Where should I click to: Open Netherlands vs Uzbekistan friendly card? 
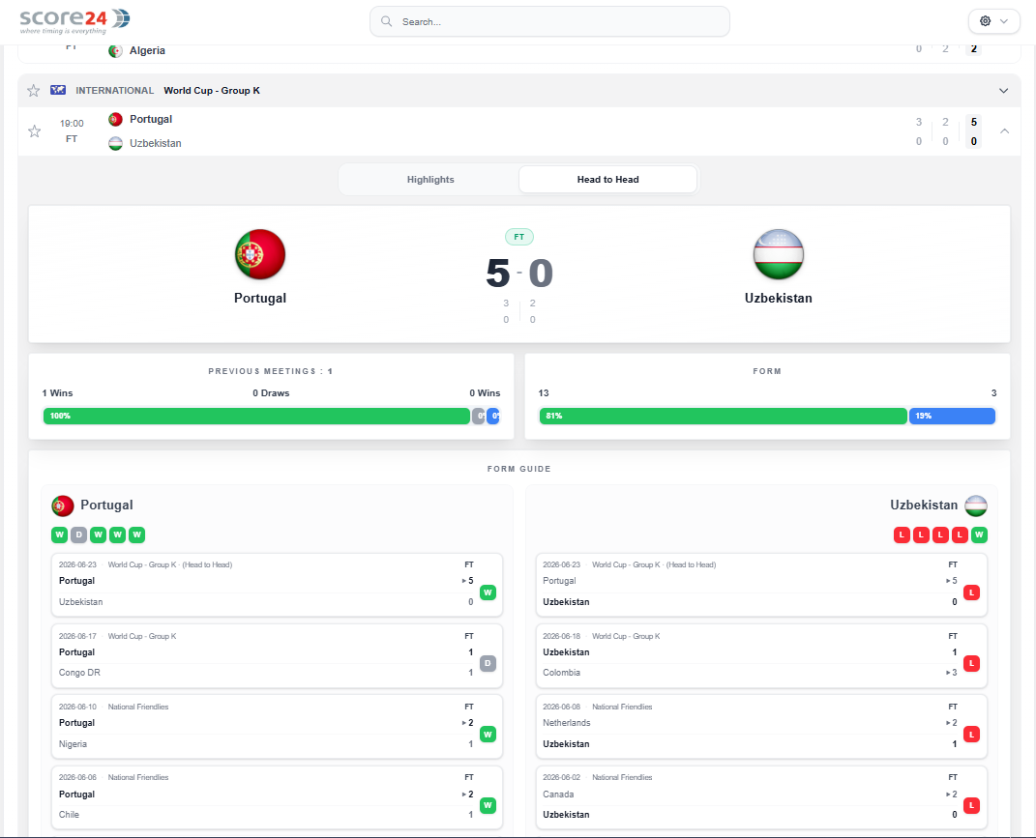(761, 727)
